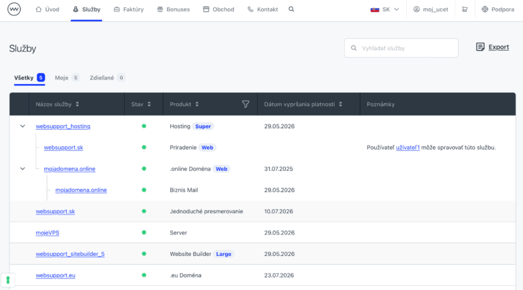Image resolution: width=523 pixels, height=290 pixels.
Task: Open websupport_sitebuilder_5 link
Action: (x=70, y=254)
